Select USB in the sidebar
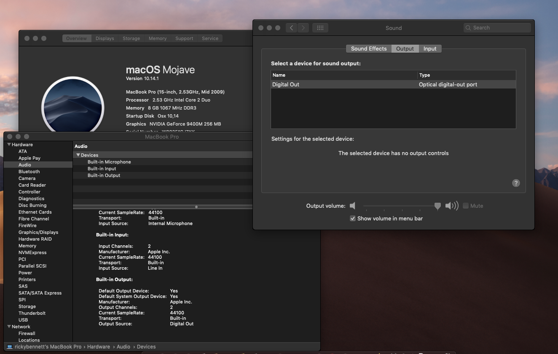The width and height of the screenshot is (558, 354). point(23,320)
